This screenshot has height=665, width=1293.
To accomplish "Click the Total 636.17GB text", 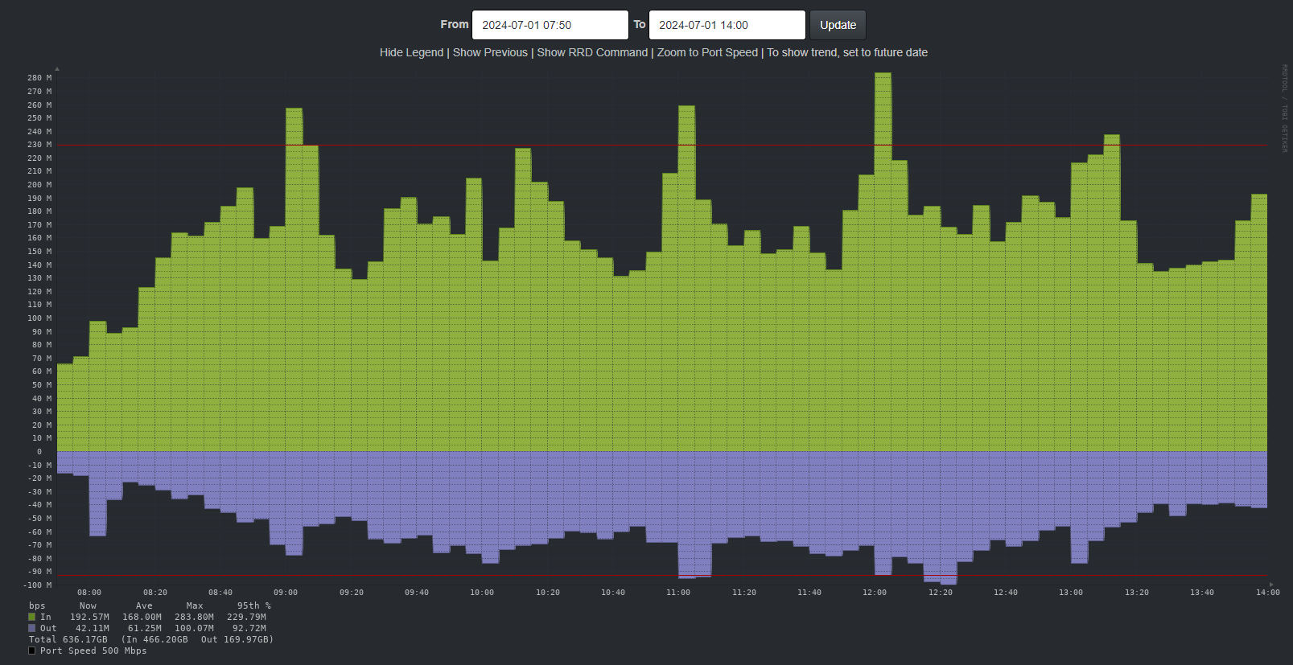I will pyautogui.click(x=68, y=639).
